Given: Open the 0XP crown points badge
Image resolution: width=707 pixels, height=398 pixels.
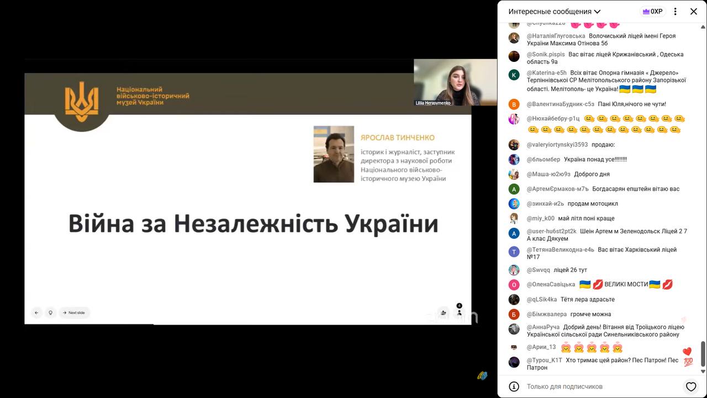Looking at the screenshot, I should click(x=652, y=12).
